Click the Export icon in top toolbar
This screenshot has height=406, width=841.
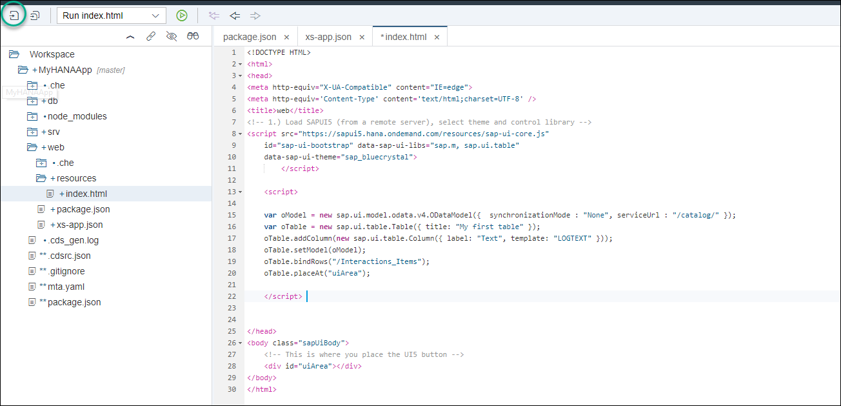(35, 15)
